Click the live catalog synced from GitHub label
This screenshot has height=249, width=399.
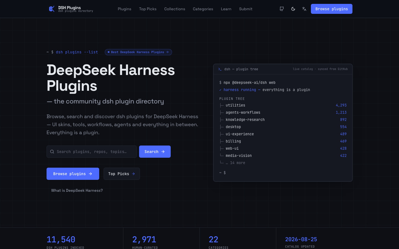click(320, 69)
